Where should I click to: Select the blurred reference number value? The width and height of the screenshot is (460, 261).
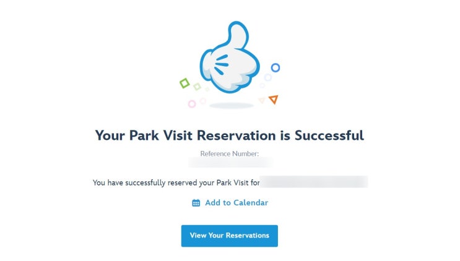230,163
